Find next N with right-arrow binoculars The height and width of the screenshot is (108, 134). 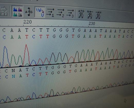click(98, 15)
